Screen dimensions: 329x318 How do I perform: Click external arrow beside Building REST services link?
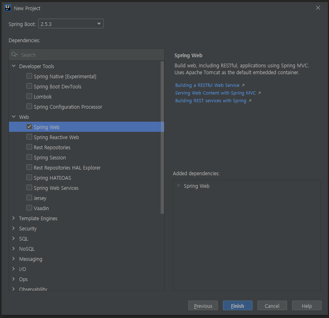pos(250,101)
